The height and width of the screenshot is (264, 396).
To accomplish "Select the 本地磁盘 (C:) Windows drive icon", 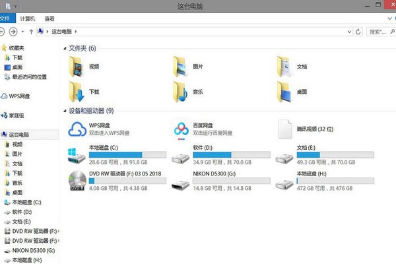I will tap(77, 156).
